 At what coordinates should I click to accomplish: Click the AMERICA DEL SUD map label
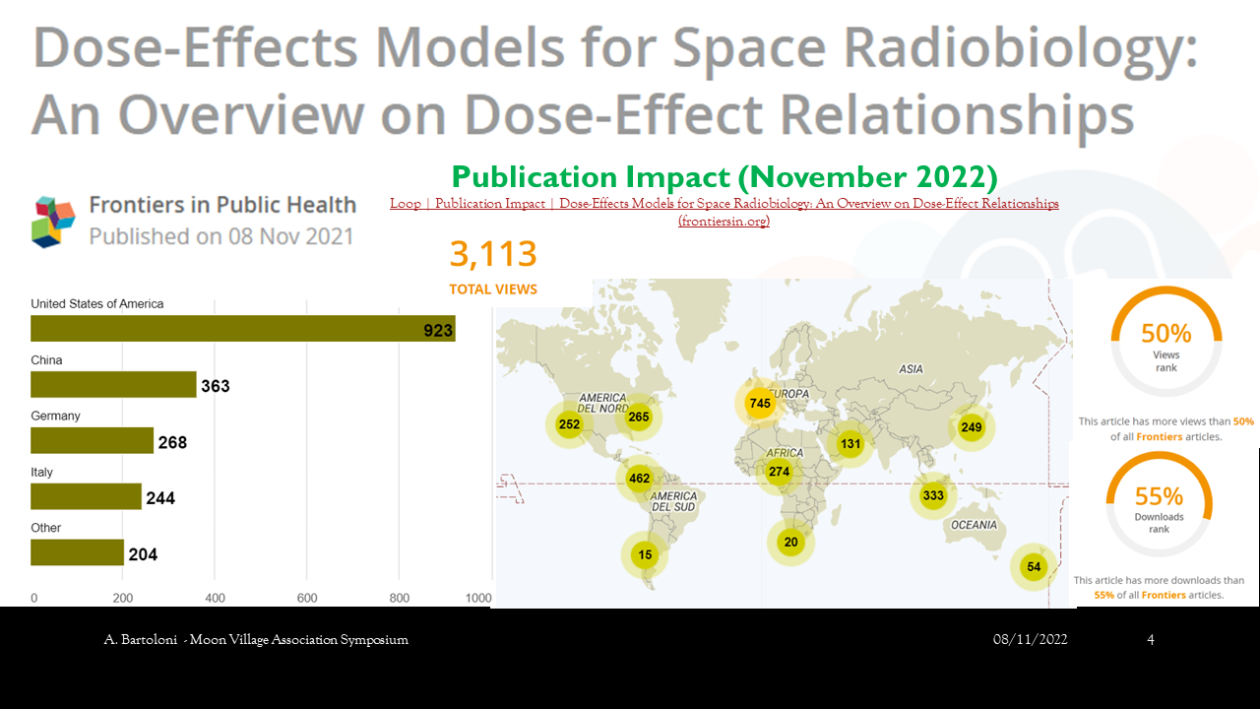(x=673, y=501)
